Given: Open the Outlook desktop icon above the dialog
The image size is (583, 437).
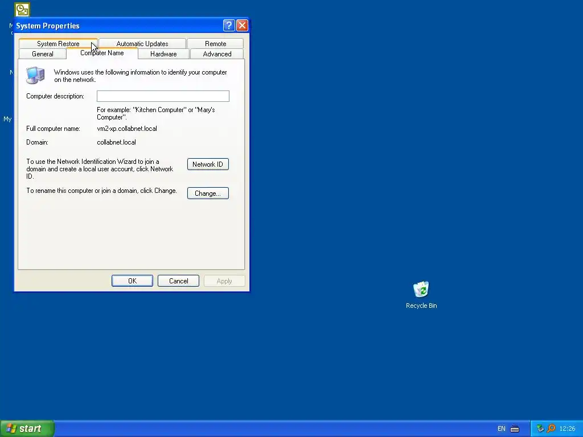Looking at the screenshot, I should coord(22,9).
